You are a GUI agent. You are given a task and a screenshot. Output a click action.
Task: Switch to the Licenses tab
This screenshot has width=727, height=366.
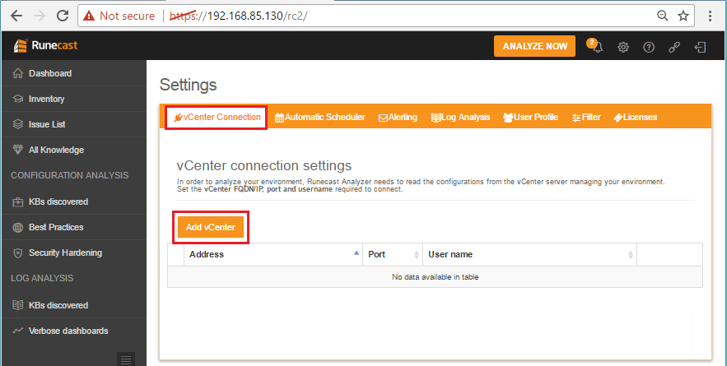click(x=635, y=118)
